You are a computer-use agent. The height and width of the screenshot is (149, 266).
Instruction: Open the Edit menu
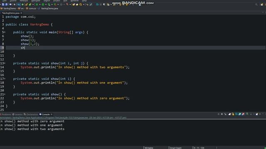[5, 1]
